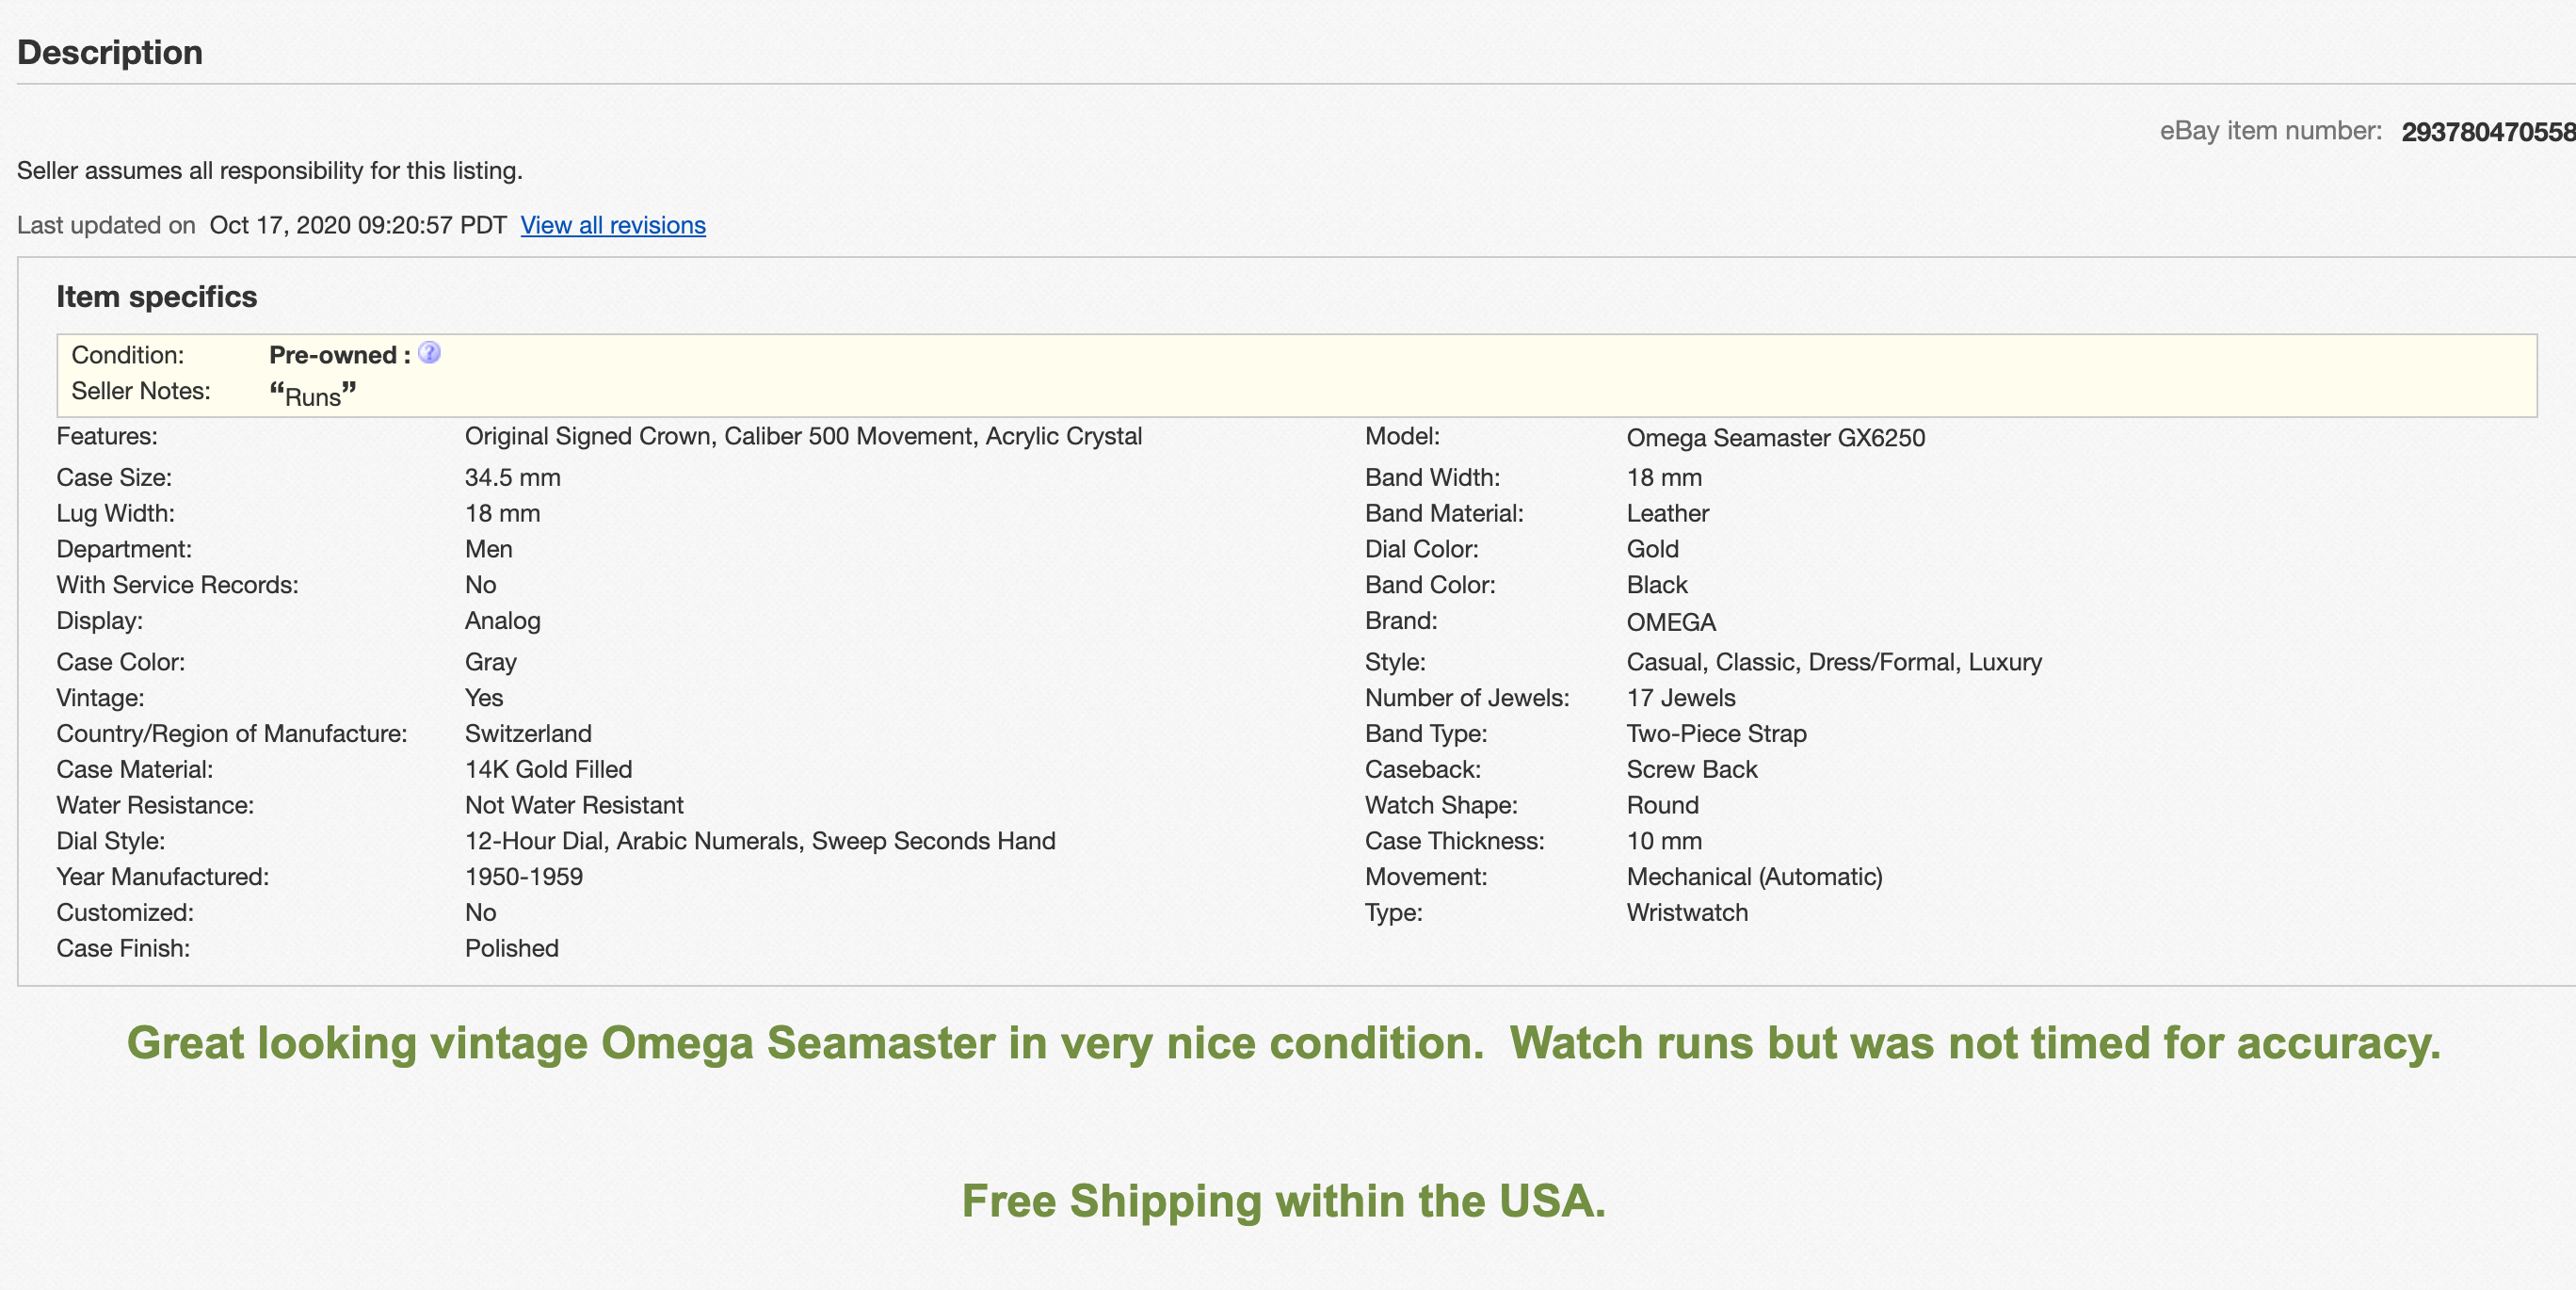Click the green Great looking vintage Omega headline
Viewport: 2576px width, 1290px height.
click(1283, 1043)
